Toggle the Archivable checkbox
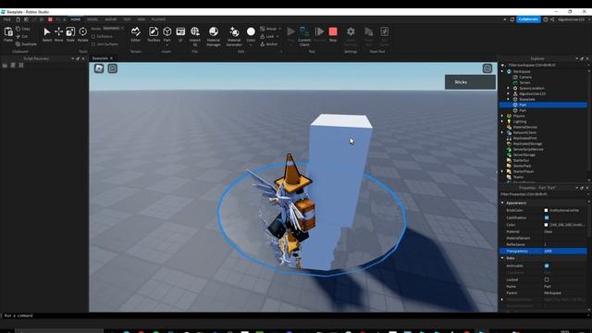592x333 pixels. click(x=547, y=265)
